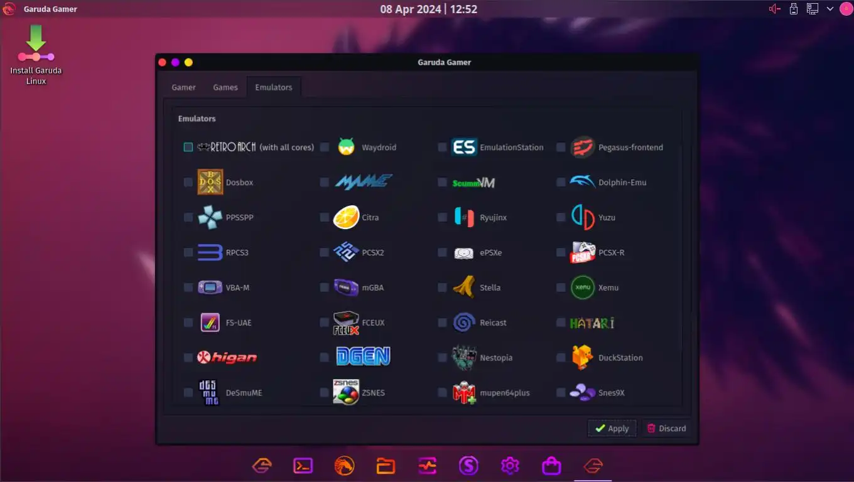Screen dimensions: 854x482
Task: Switch to the Gamer tab
Action: (184, 87)
